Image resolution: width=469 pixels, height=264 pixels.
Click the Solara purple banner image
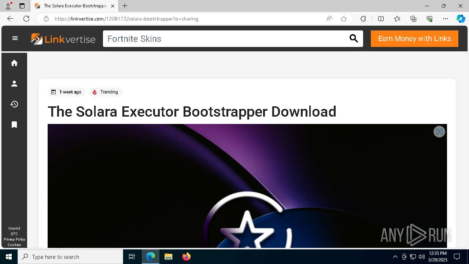click(247, 186)
